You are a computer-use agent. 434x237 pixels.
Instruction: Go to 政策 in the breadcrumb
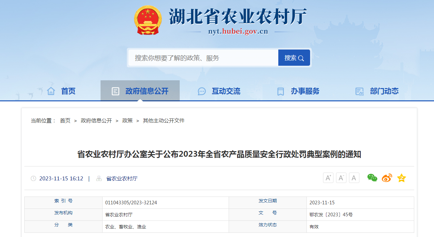click(x=127, y=120)
